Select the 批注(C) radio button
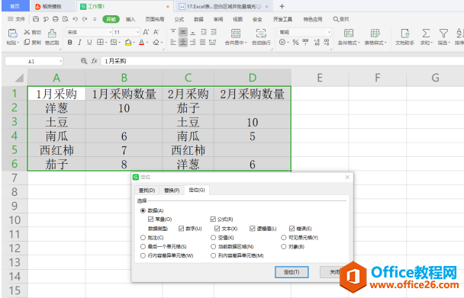 pyautogui.click(x=143, y=237)
